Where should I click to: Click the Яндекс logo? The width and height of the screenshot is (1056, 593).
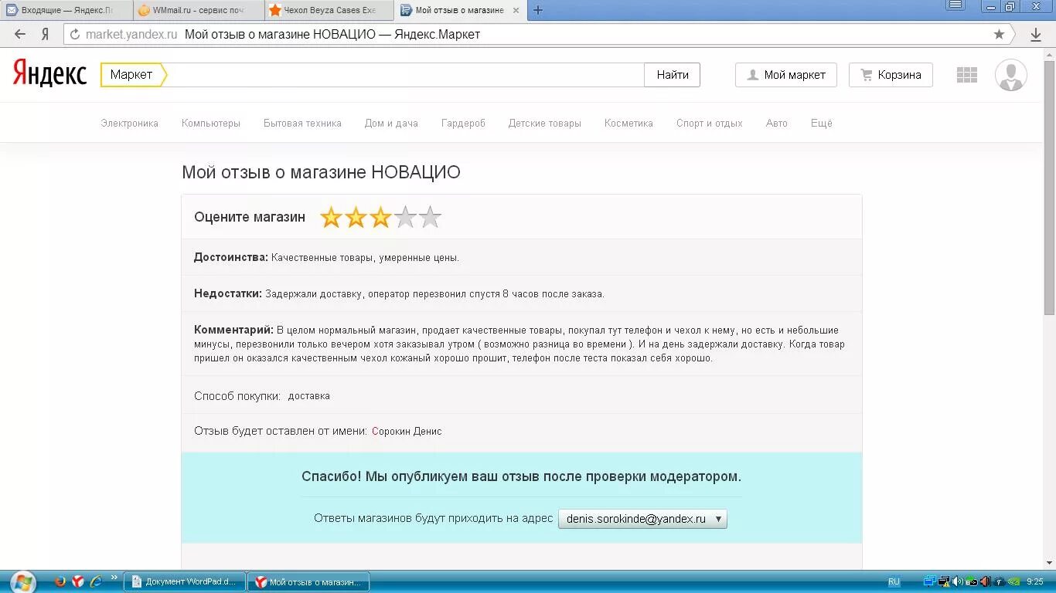point(49,74)
